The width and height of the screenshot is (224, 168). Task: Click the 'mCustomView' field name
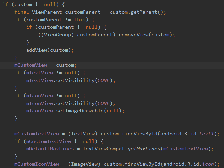pos(30,65)
